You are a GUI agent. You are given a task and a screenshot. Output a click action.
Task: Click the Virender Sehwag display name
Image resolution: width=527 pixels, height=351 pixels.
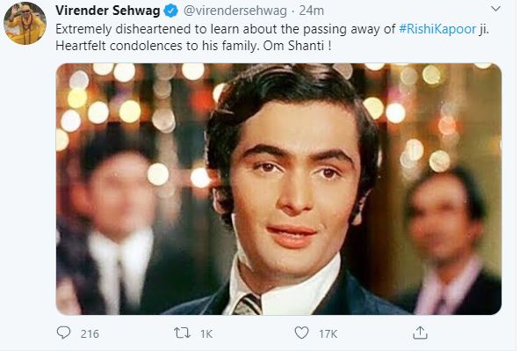[x=107, y=11]
